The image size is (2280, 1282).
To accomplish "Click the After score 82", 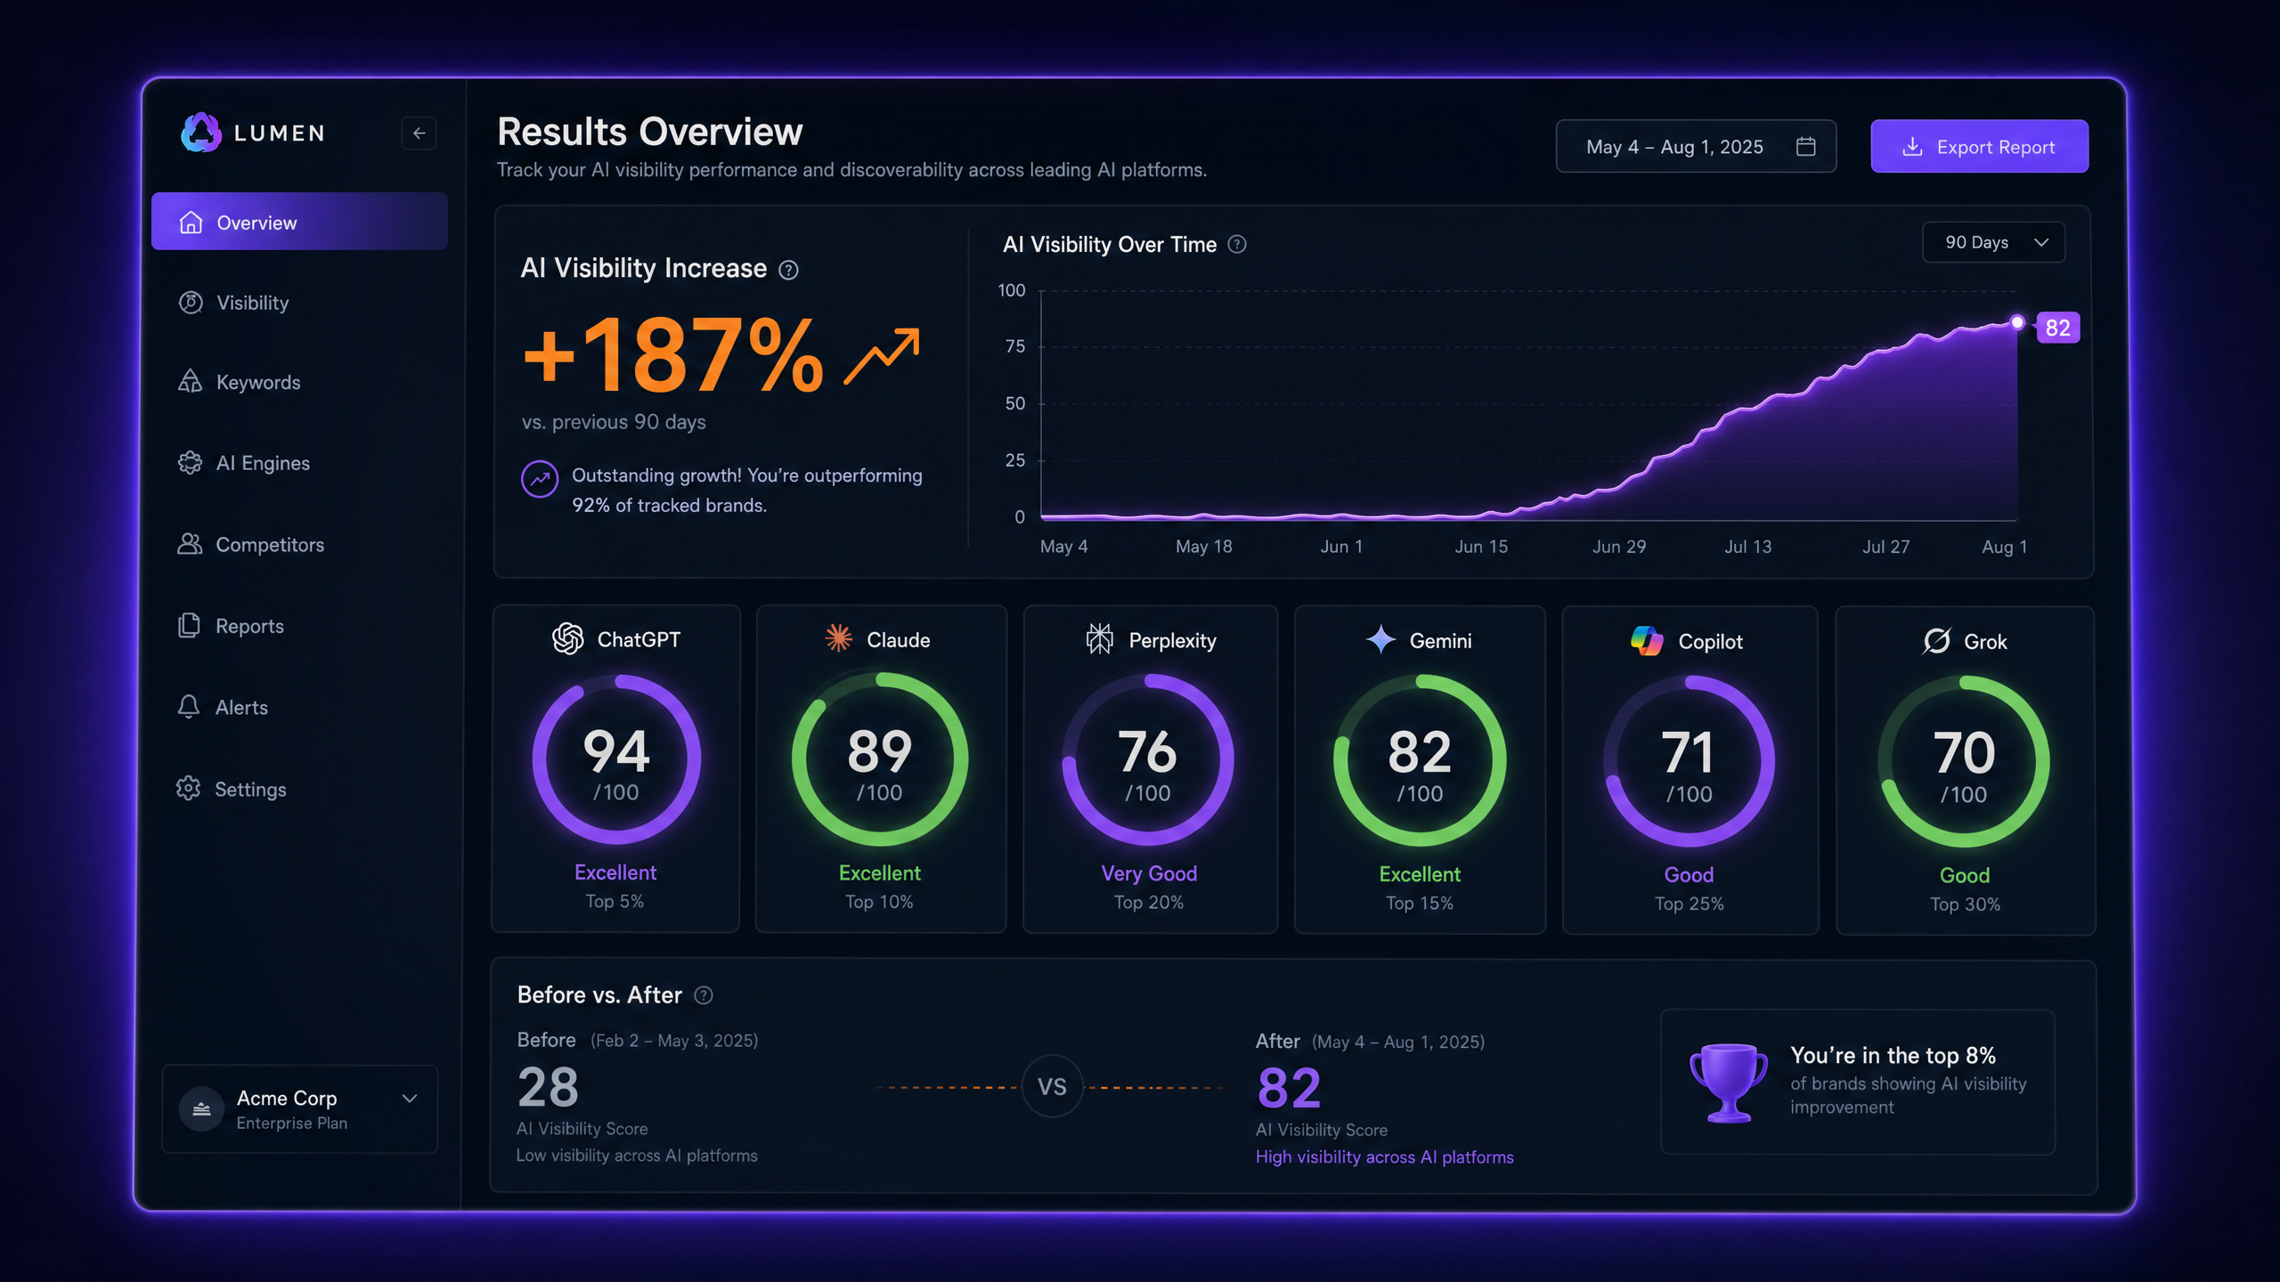I will [x=1289, y=1088].
